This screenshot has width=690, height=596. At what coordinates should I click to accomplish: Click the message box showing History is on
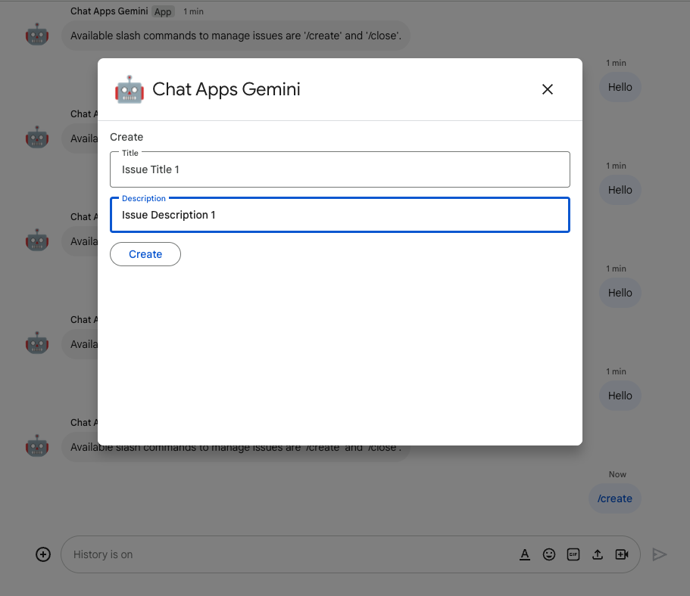[288, 554]
